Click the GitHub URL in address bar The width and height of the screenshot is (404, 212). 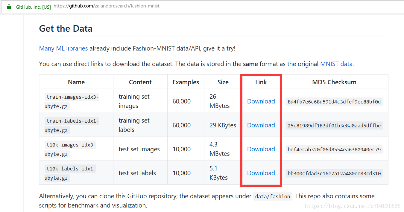point(107,6)
